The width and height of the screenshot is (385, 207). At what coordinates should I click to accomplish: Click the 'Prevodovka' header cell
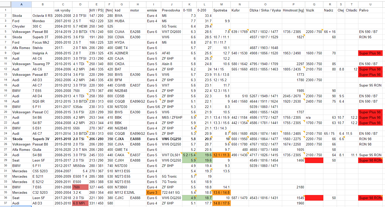click(x=172, y=10)
